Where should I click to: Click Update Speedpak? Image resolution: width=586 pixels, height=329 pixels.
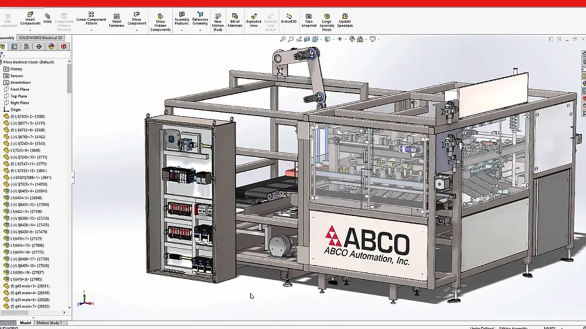tap(345, 20)
